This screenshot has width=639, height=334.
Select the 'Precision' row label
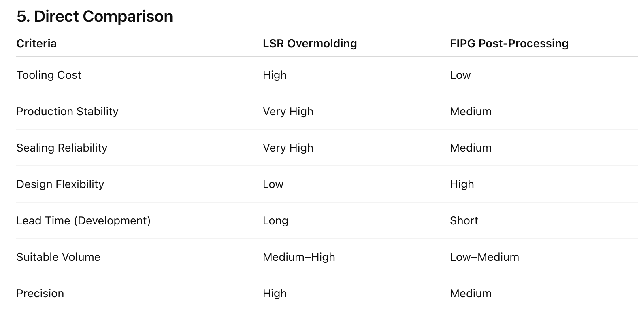(x=40, y=294)
